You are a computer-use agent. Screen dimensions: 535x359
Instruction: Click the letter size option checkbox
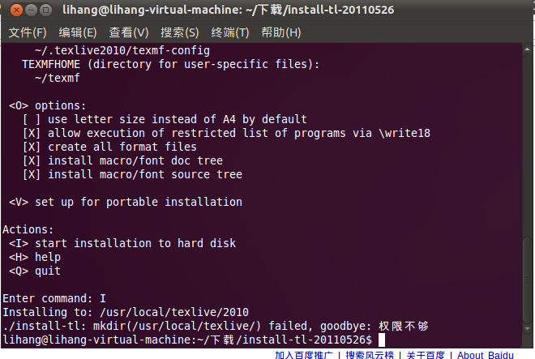tap(32, 119)
